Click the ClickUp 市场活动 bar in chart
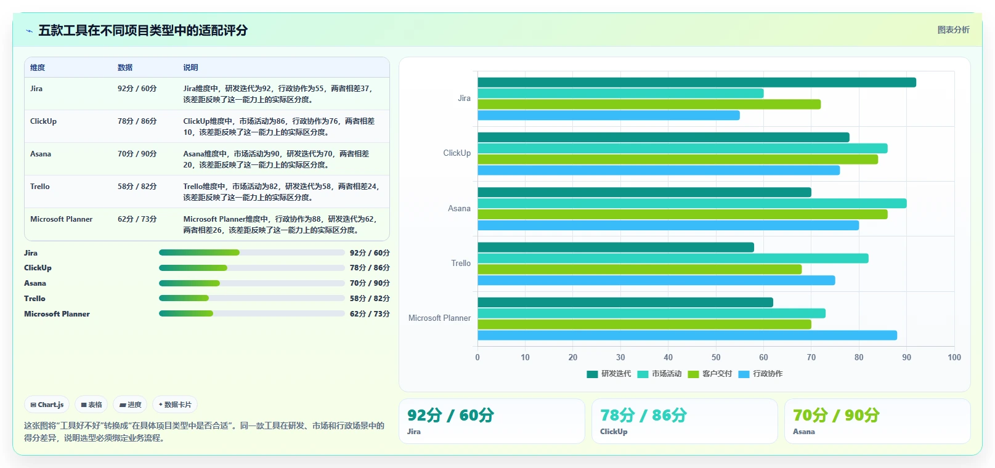The width and height of the screenshot is (995, 468). click(x=683, y=148)
